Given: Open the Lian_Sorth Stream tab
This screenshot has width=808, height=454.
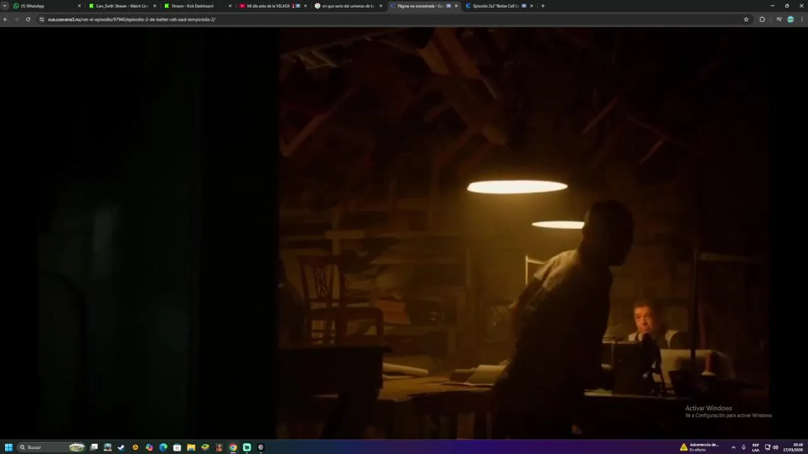Looking at the screenshot, I should 122,6.
